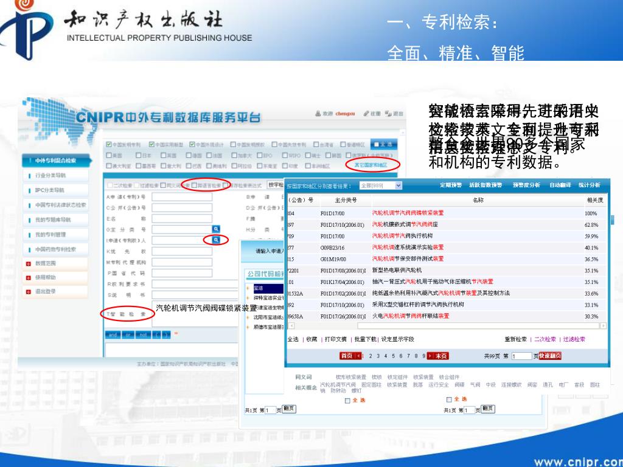
Task: Click previous-page arrow next to 首页
Action: (358, 356)
